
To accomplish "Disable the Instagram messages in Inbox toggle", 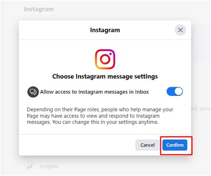I will point(174,91).
